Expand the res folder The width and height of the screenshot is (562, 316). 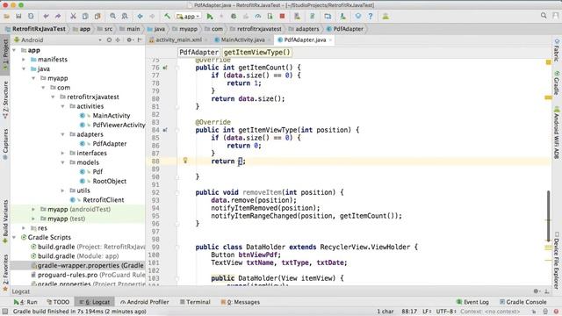coord(24,228)
